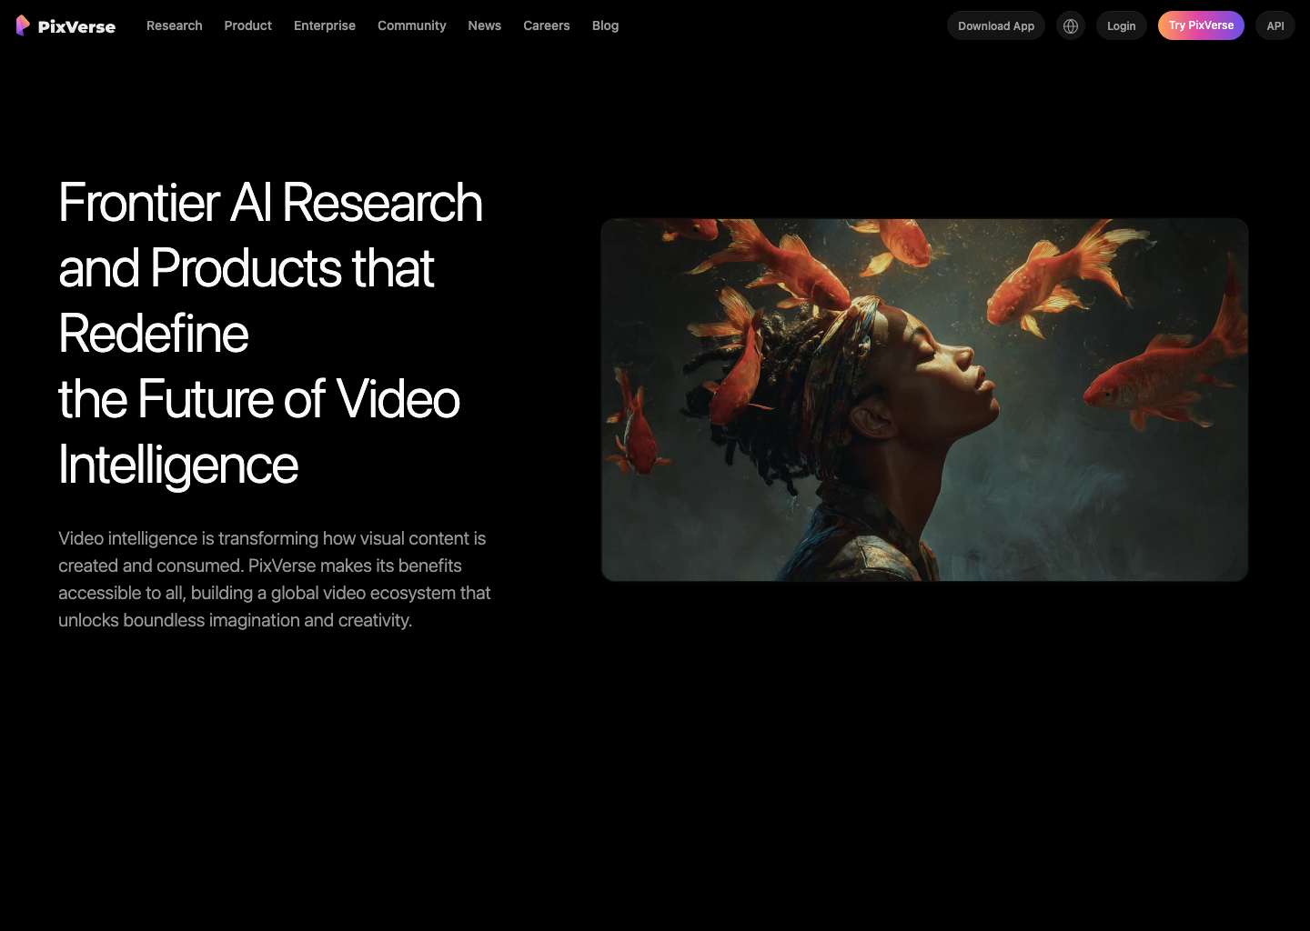The height and width of the screenshot is (931, 1310).
Task: Select the gradient Try PixVerse pill
Action: click(1201, 25)
